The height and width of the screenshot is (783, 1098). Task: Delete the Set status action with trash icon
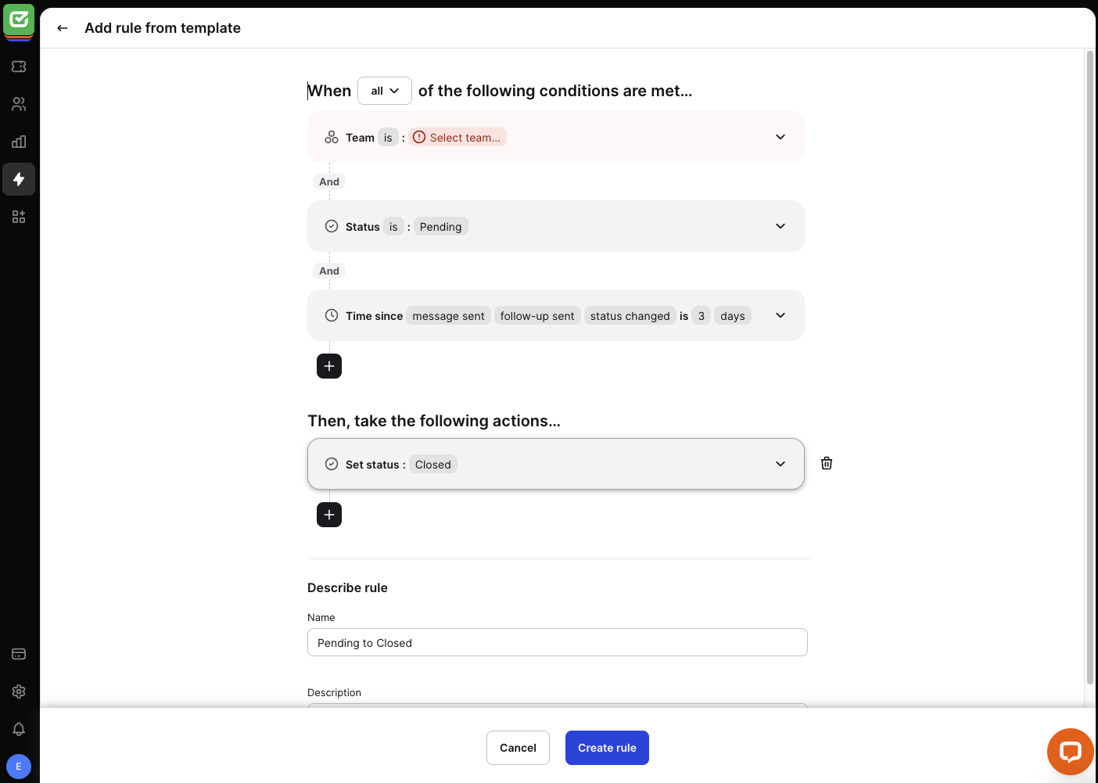tap(826, 463)
